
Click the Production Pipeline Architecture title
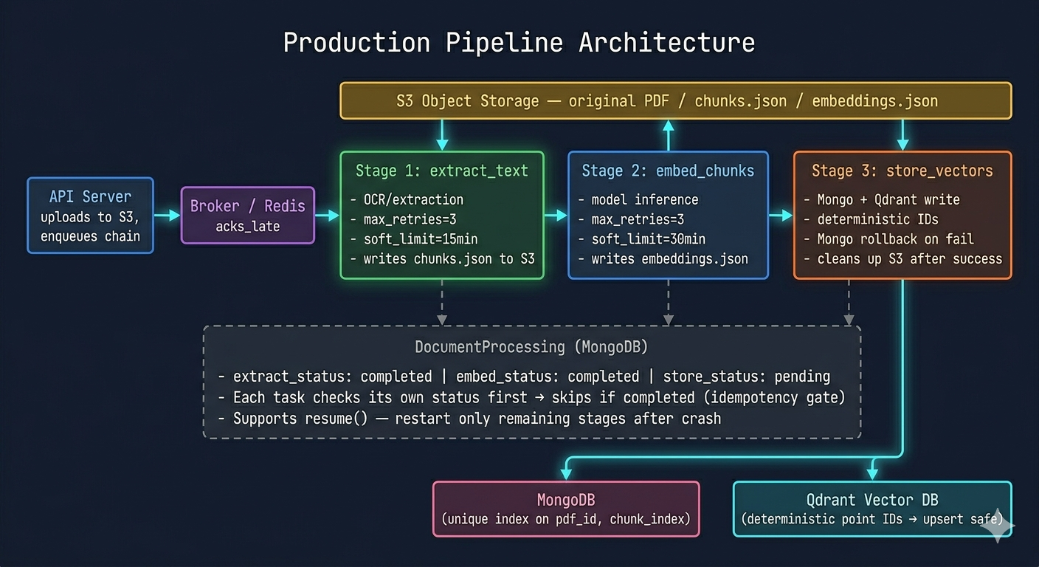coord(519,42)
